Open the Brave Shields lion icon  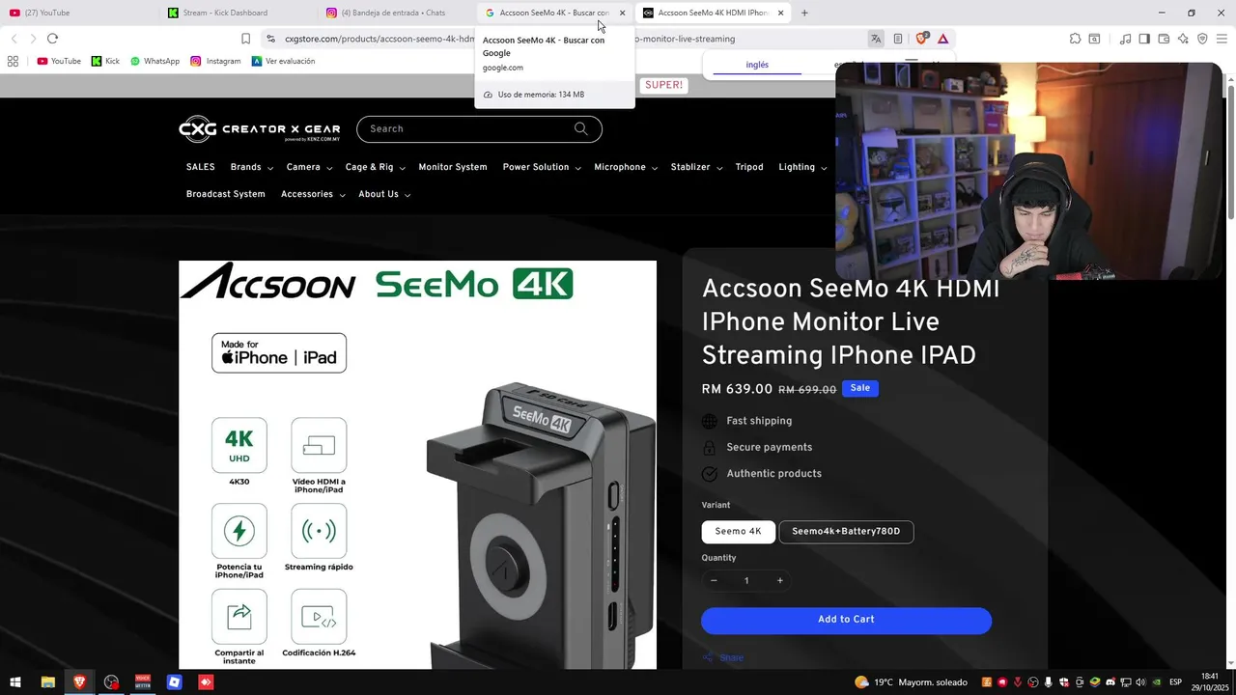921,39
